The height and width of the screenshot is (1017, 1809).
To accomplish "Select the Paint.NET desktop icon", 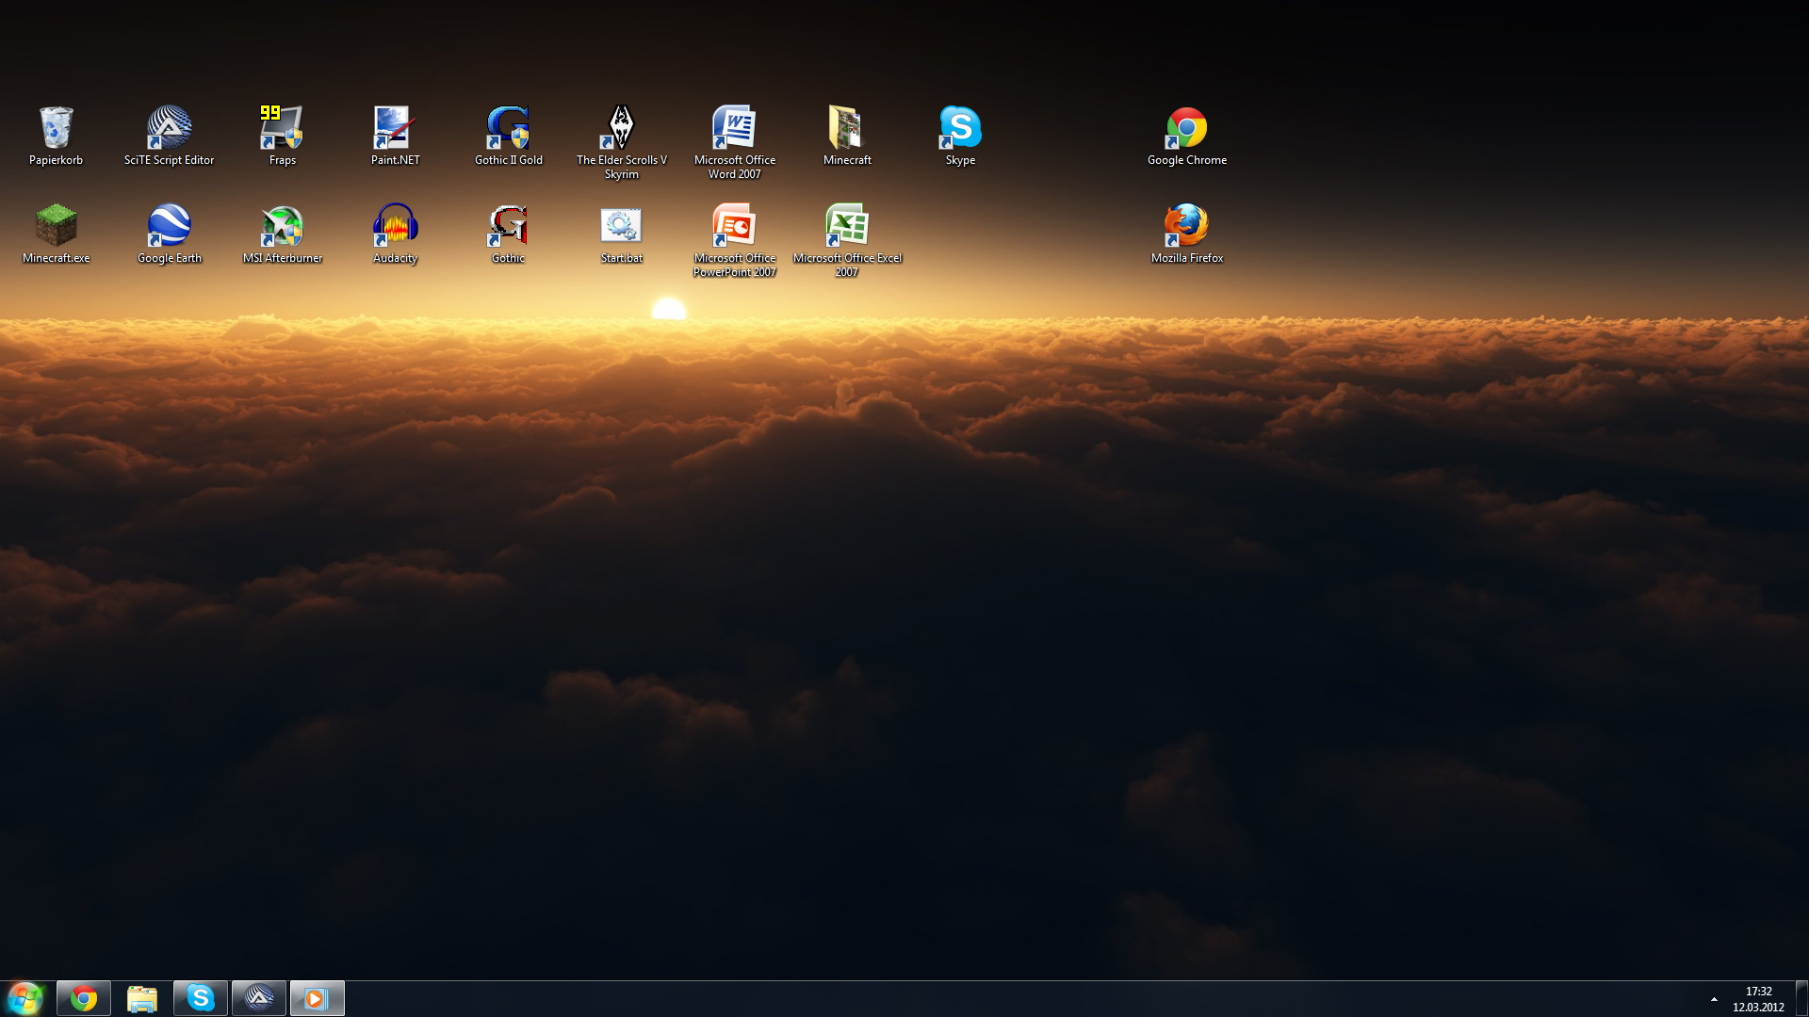I will click(395, 129).
